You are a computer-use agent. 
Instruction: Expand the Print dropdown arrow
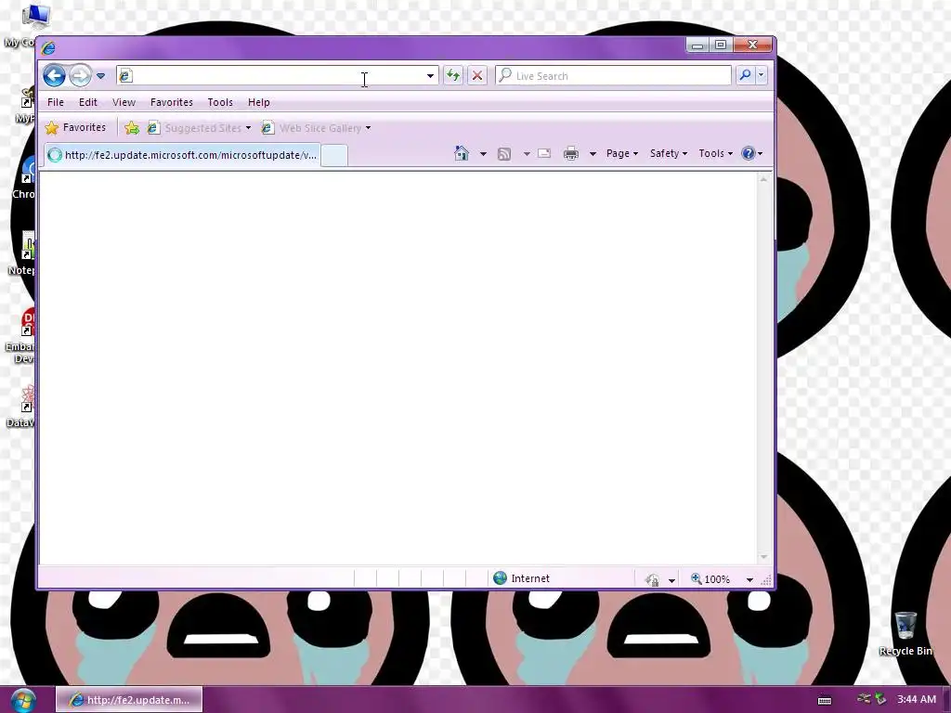point(593,154)
